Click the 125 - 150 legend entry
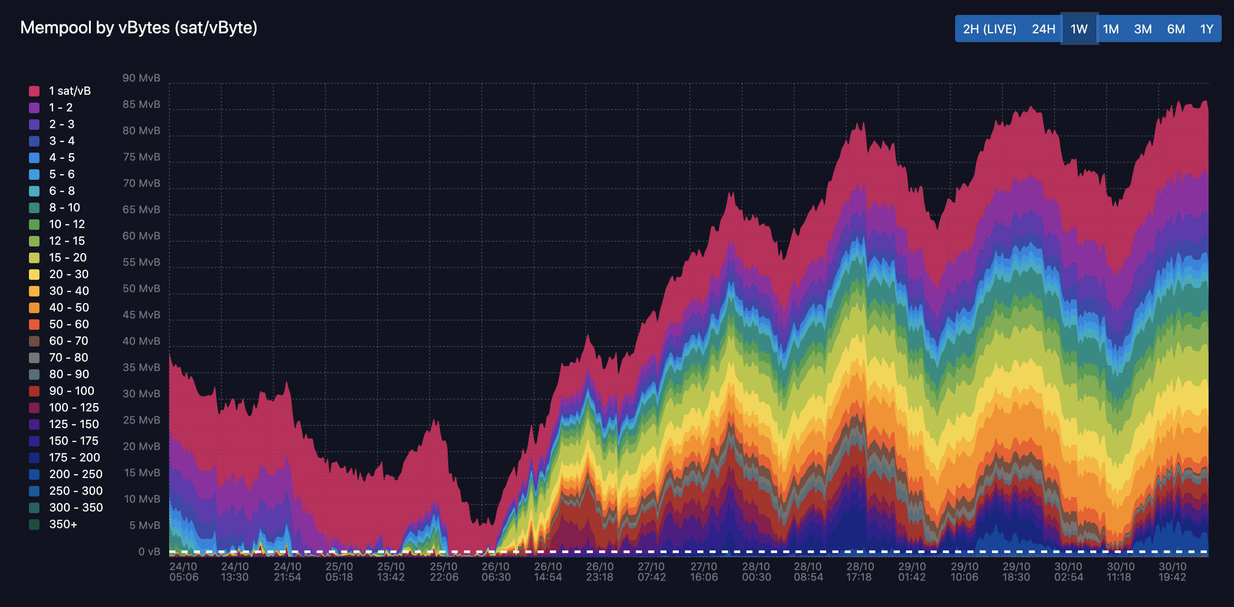The width and height of the screenshot is (1234, 607). (x=64, y=425)
